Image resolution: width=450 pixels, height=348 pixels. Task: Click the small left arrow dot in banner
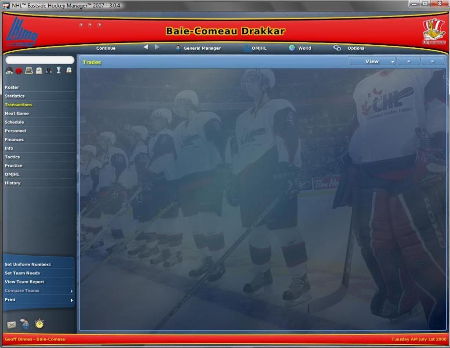pos(81,25)
